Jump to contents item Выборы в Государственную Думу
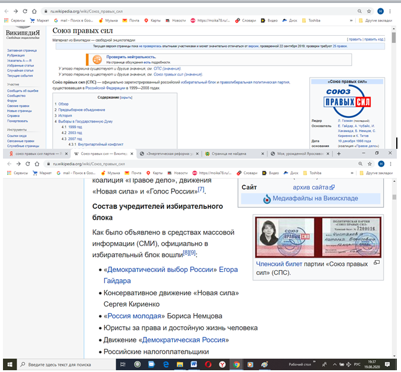This screenshot has width=401, height=372. [85, 121]
